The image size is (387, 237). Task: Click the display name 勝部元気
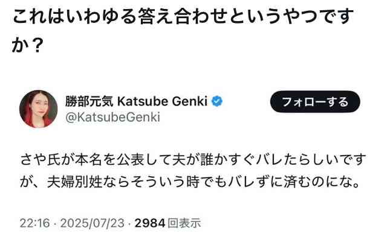pyautogui.click(x=89, y=101)
